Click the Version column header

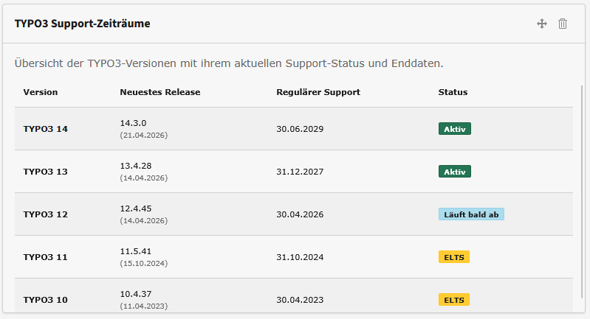pos(41,92)
